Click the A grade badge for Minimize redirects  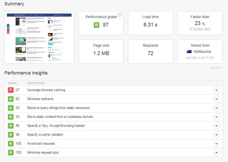10,99
